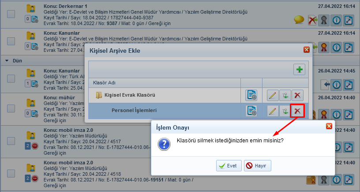Open Kanunlar 27.04.2022 in a new window
This screenshot has height=192, width=360.
349,47
